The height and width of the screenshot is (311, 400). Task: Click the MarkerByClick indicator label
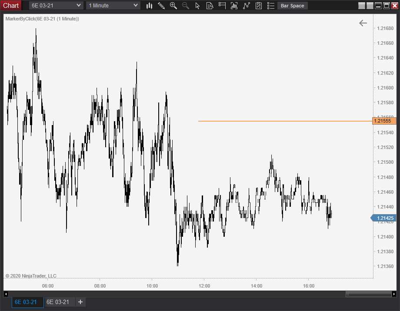pyautogui.click(x=42, y=19)
